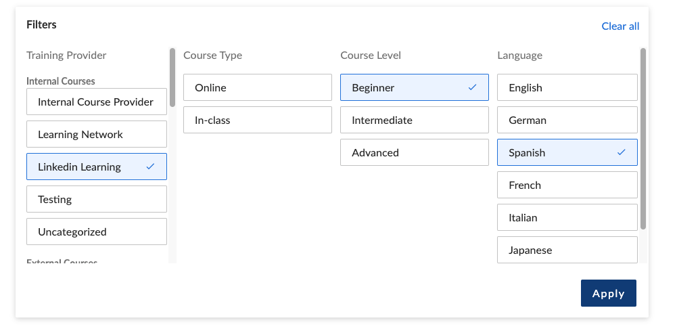The width and height of the screenshot is (700, 329).
Task: Select French language option
Action: [567, 185]
